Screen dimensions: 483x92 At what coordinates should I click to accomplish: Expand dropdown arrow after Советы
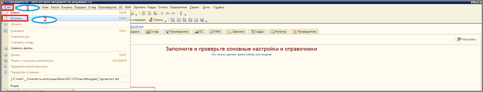(165, 22)
